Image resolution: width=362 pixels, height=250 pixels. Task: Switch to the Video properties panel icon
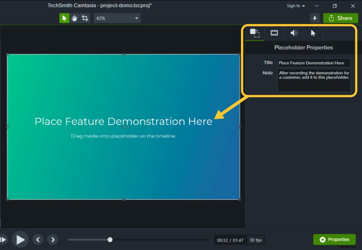coord(274,33)
